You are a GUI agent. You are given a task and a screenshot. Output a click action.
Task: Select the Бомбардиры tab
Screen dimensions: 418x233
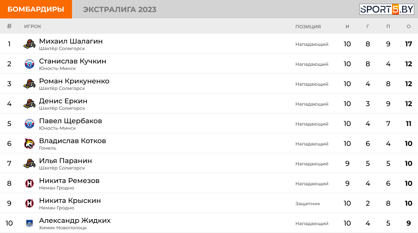pos(36,9)
